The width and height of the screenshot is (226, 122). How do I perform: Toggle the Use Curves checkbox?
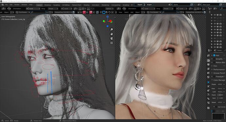pyautogui.click(x=216, y=107)
